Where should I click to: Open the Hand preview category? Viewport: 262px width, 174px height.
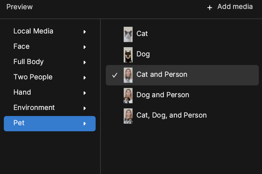[x=50, y=92]
